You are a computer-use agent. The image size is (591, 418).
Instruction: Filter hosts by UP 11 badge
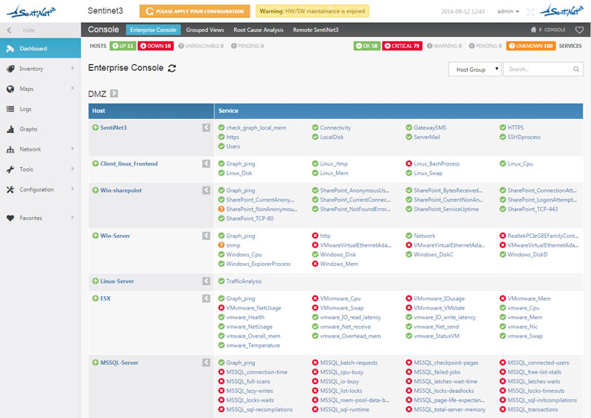pos(123,46)
